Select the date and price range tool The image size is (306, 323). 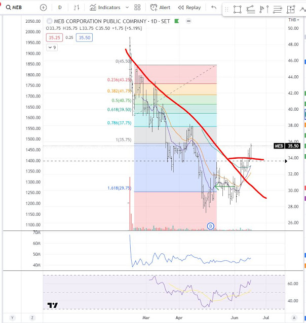(291, 10)
